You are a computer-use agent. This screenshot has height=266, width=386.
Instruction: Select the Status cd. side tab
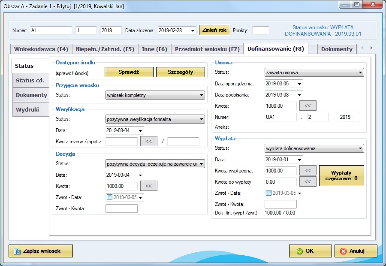31,80
